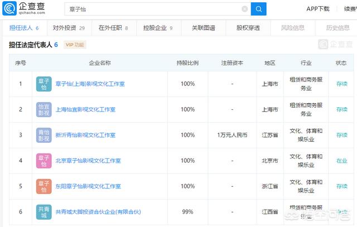Click 状态 column header
This screenshot has width=357, height=227.
(341, 63)
